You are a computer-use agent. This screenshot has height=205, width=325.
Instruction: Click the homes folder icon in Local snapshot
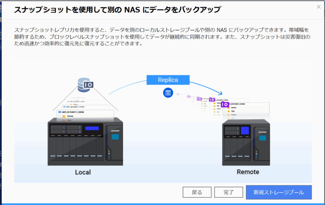(64, 117)
